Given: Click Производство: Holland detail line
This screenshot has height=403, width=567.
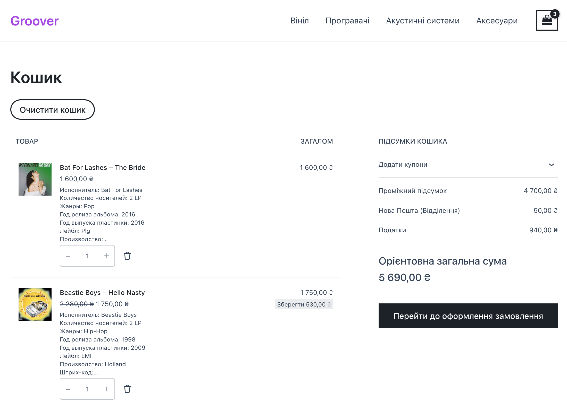Looking at the screenshot, I should pyautogui.click(x=93, y=364).
